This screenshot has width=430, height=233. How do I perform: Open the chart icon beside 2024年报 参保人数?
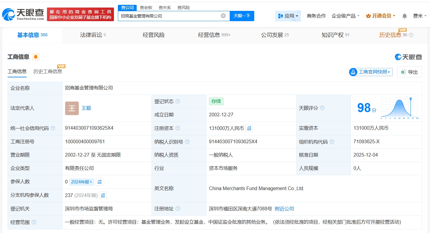99,182
